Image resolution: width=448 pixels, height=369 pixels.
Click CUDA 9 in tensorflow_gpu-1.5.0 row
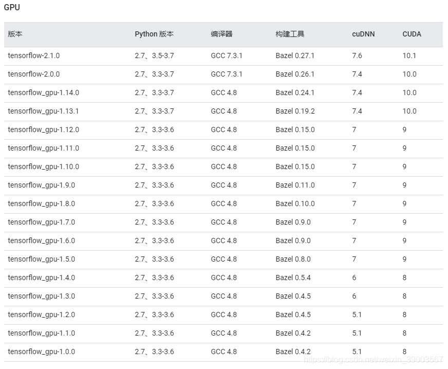404,259
